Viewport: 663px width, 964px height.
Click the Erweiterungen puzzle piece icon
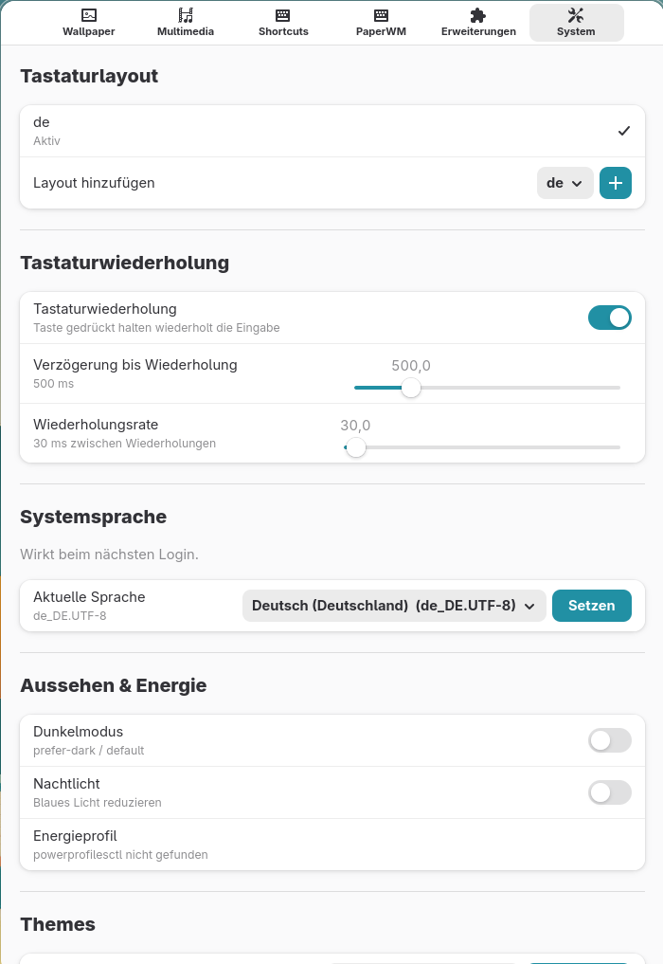point(478,15)
